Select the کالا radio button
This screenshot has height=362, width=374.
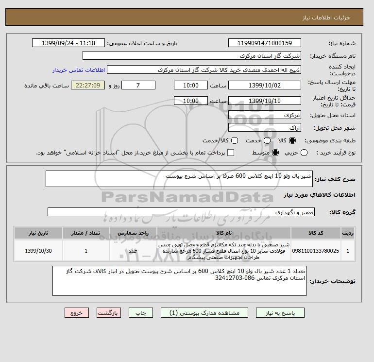point(292,140)
